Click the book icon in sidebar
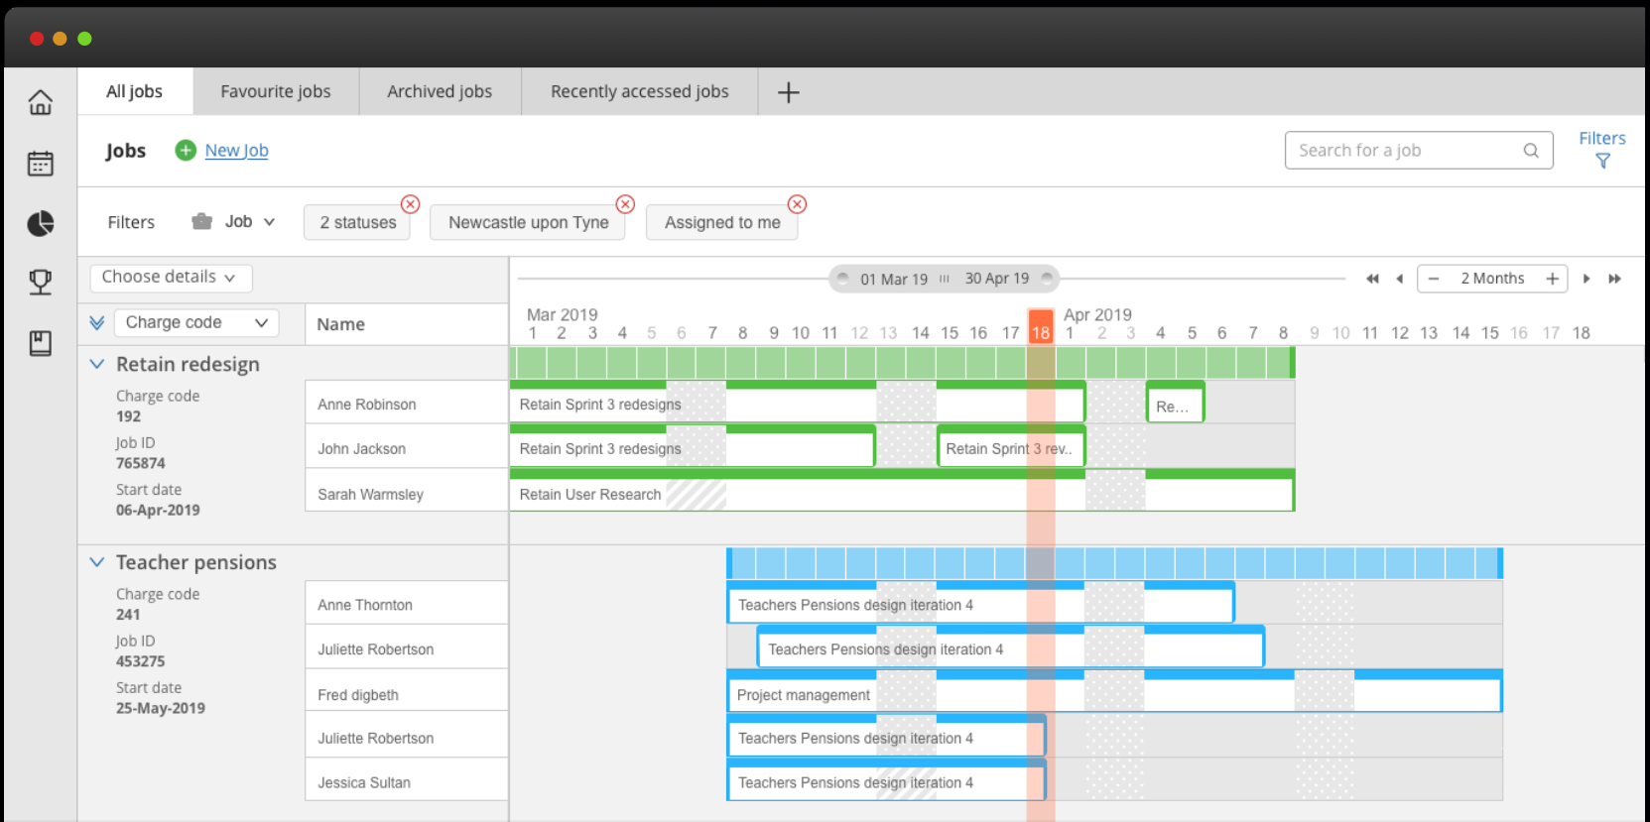The image size is (1650, 822). [x=40, y=343]
